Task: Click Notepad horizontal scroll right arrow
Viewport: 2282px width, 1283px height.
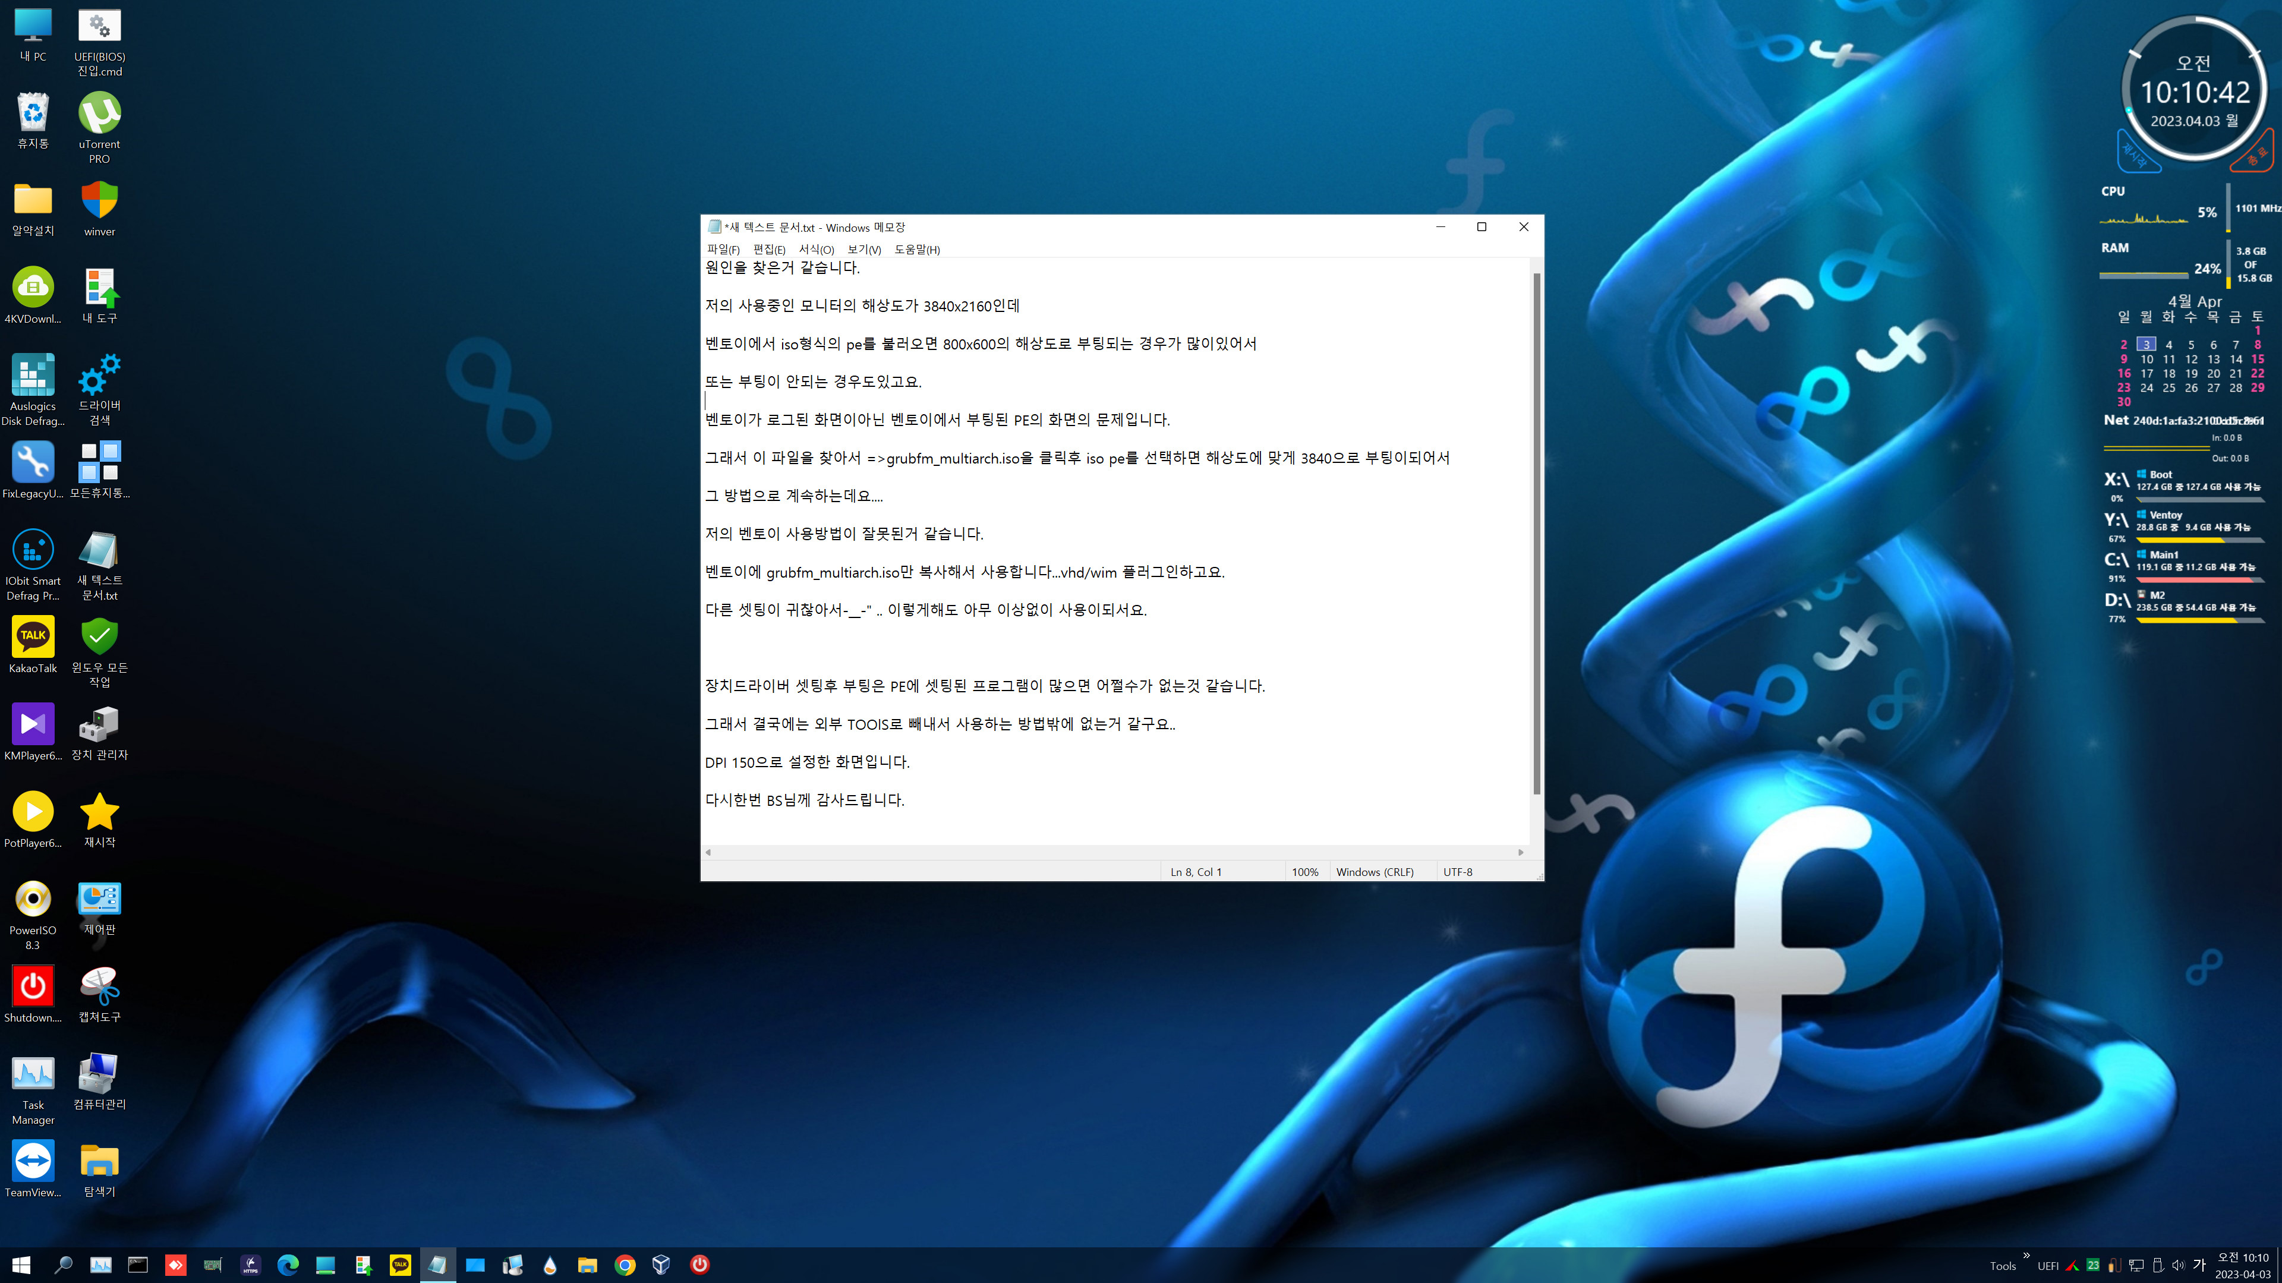Action: pos(1521,852)
